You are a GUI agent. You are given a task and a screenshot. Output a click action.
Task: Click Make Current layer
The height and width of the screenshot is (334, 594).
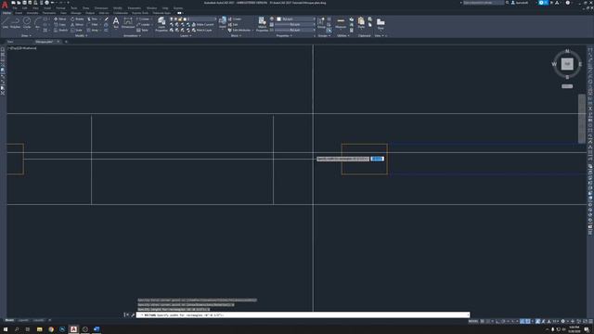pyautogui.click(x=202, y=25)
